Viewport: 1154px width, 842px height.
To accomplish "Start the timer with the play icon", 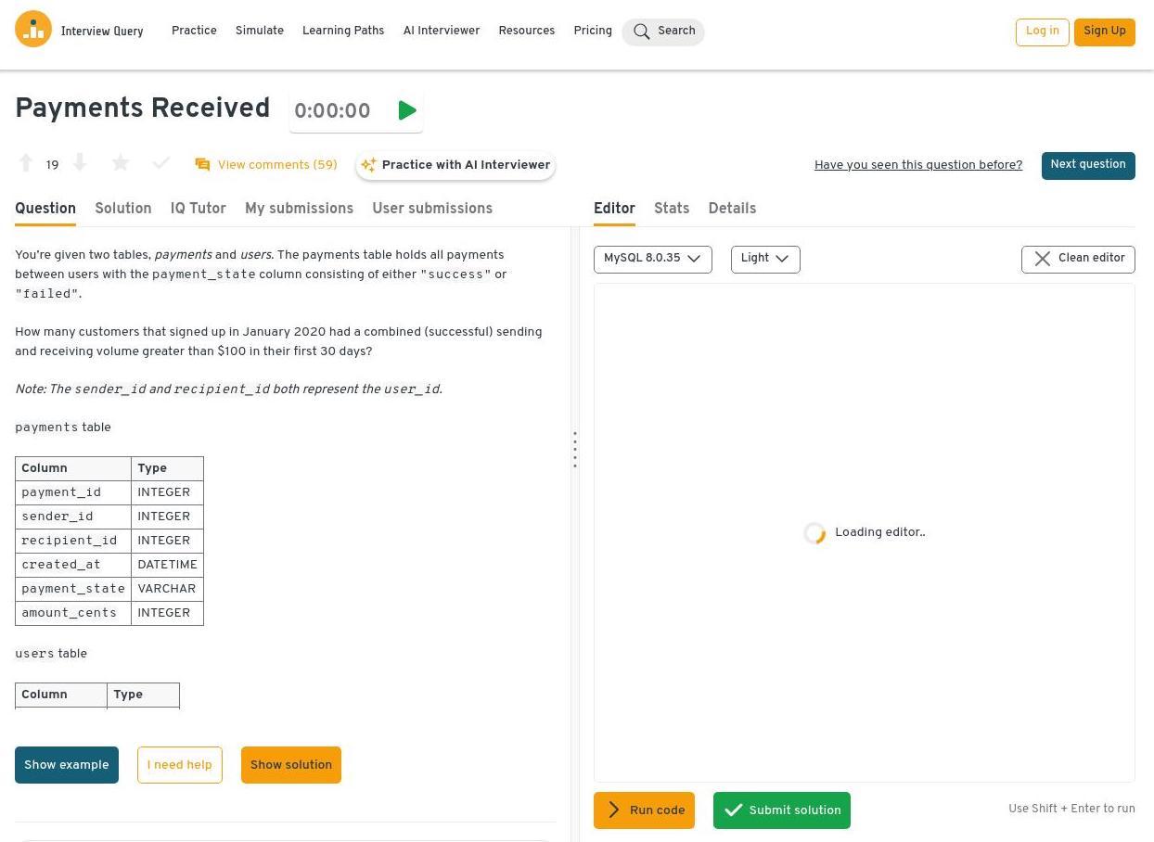I will tap(406, 111).
